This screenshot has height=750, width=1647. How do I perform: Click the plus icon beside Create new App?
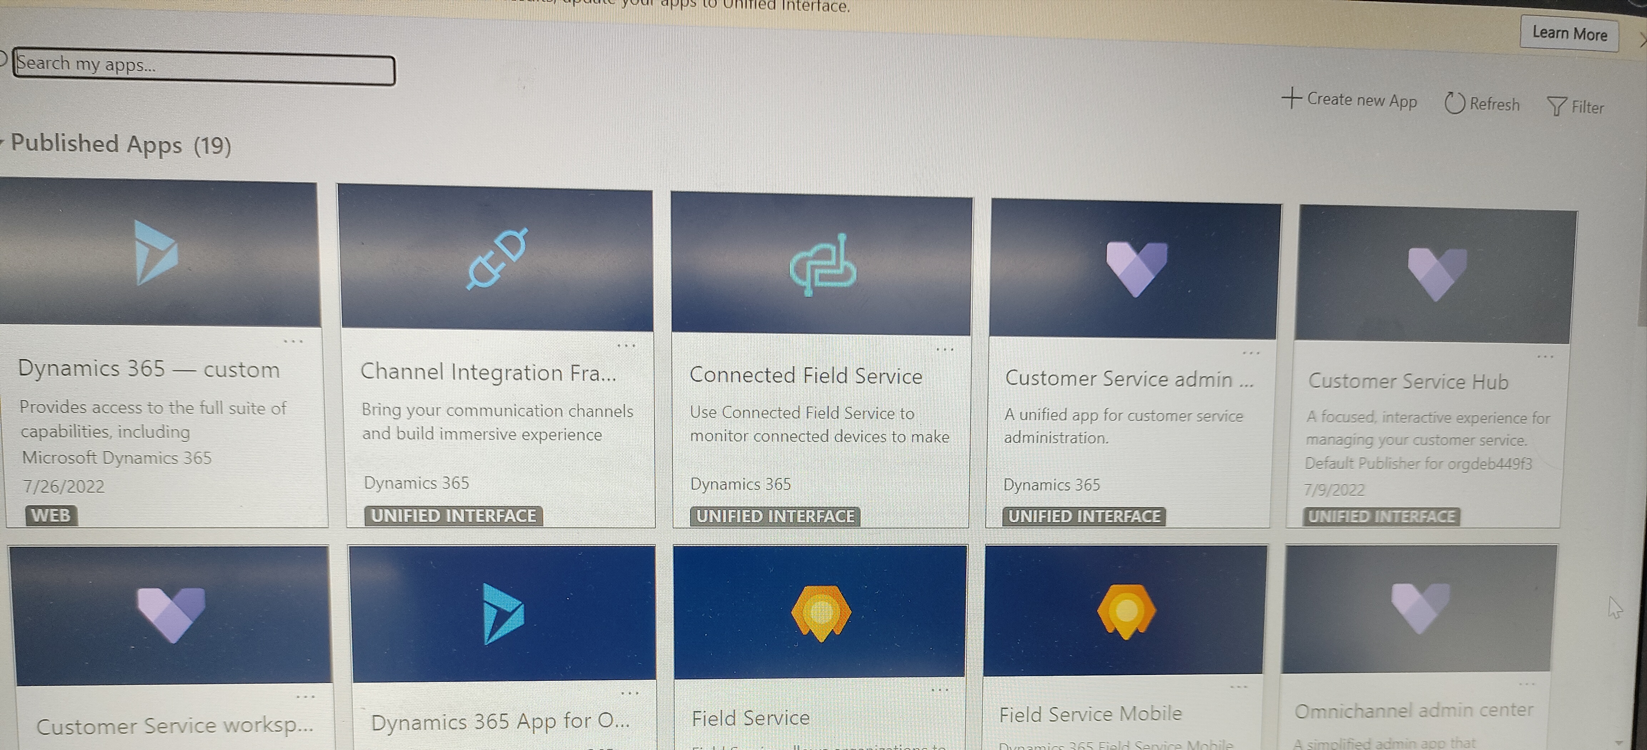tap(1291, 98)
